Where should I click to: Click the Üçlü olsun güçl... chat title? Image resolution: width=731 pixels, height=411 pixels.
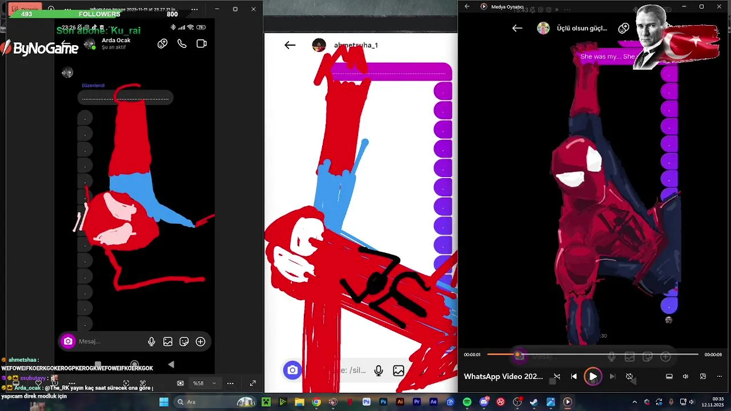tap(582, 28)
